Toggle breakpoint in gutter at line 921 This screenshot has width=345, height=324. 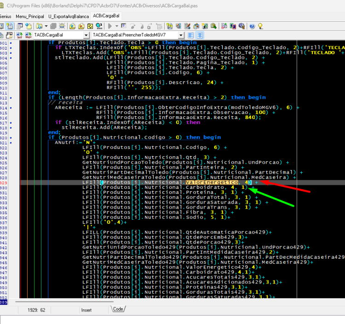(x=11, y=143)
